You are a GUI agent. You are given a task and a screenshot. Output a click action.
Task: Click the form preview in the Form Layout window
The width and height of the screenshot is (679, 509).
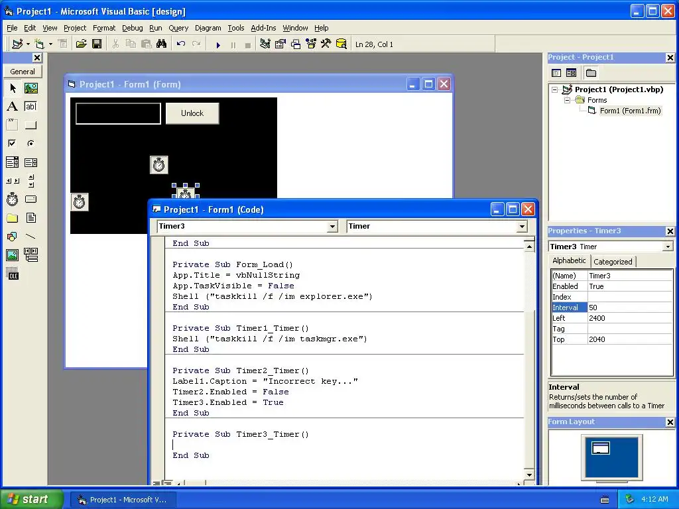[601, 447]
